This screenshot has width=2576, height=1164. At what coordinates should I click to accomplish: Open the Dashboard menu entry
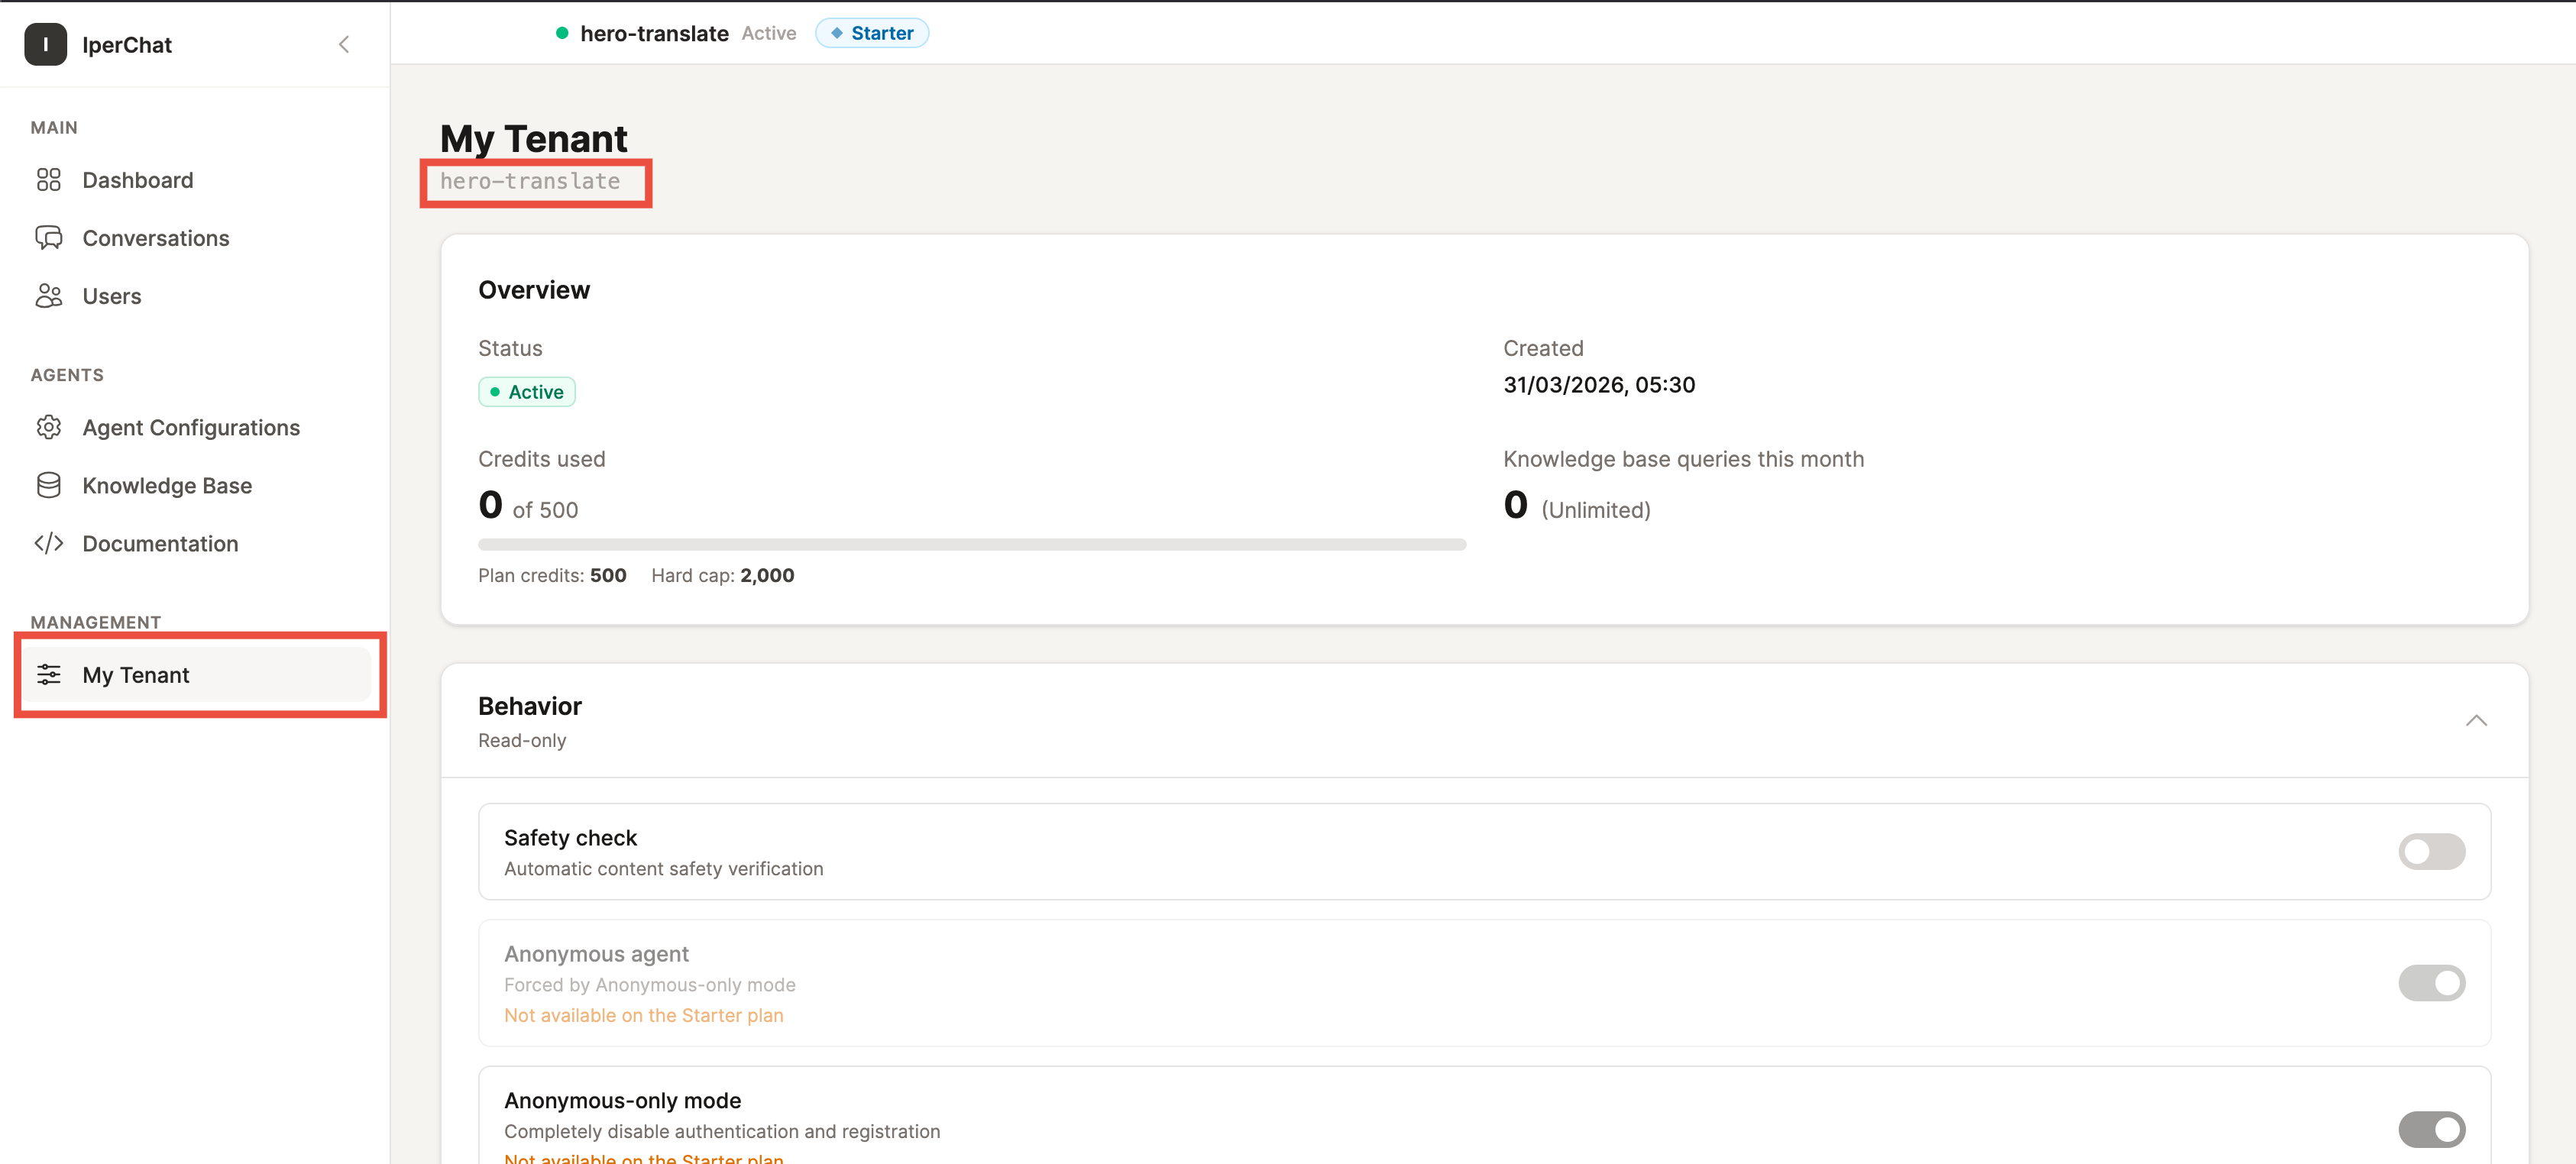(x=137, y=180)
